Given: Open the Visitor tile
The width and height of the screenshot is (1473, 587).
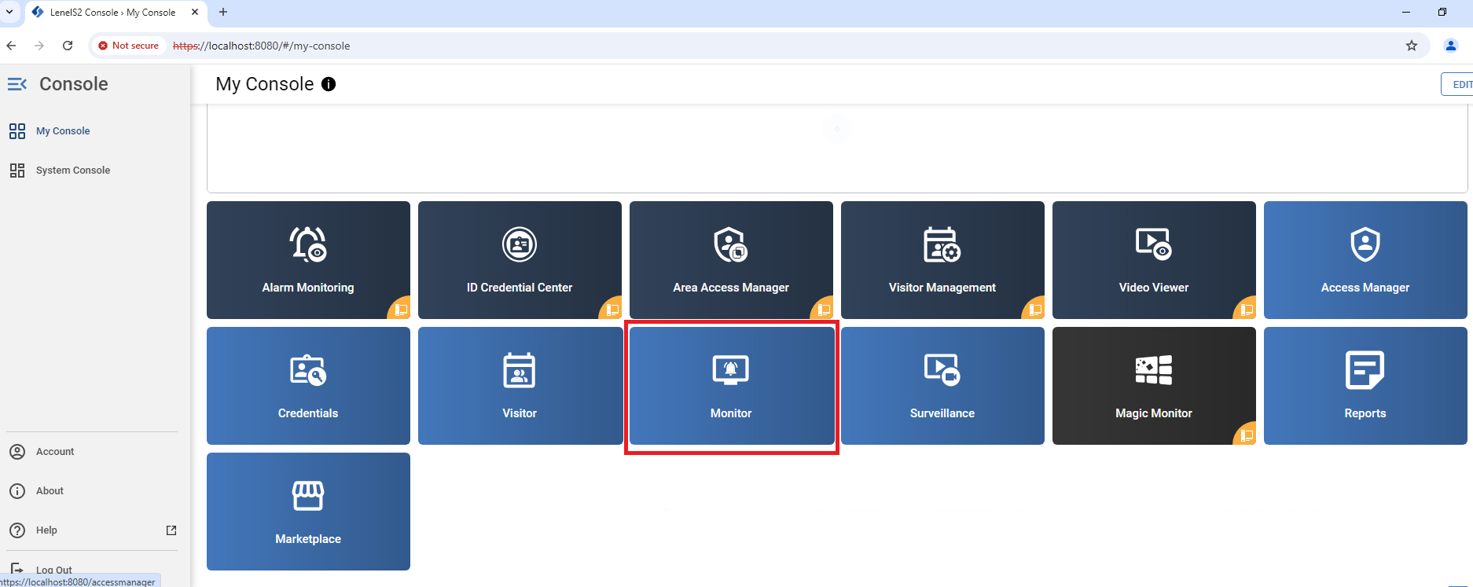Looking at the screenshot, I should point(520,386).
